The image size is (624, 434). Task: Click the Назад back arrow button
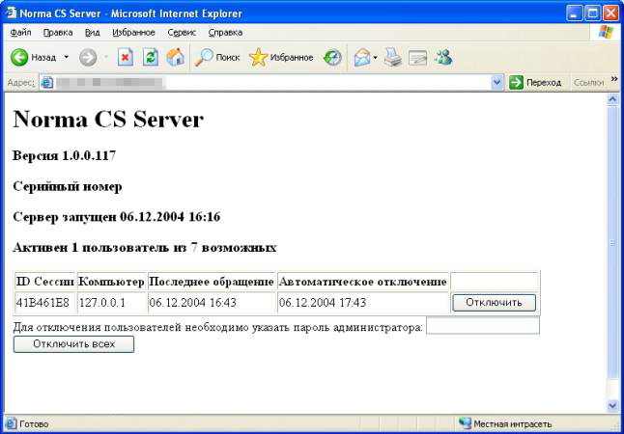[x=33, y=58]
